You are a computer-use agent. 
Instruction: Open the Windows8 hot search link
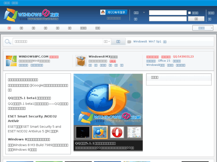pos(140,42)
